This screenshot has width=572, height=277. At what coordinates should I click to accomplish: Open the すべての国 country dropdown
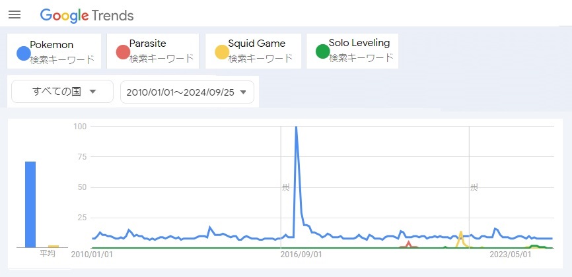[x=62, y=92]
